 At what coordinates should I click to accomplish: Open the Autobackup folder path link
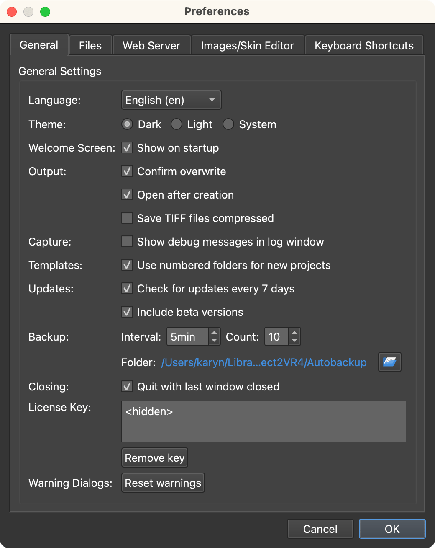click(264, 362)
